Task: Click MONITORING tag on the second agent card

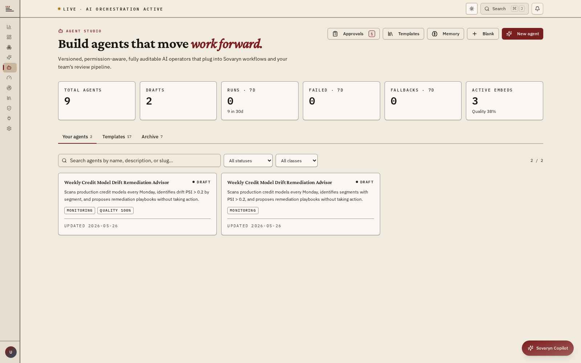Action: (x=243, y=211)
